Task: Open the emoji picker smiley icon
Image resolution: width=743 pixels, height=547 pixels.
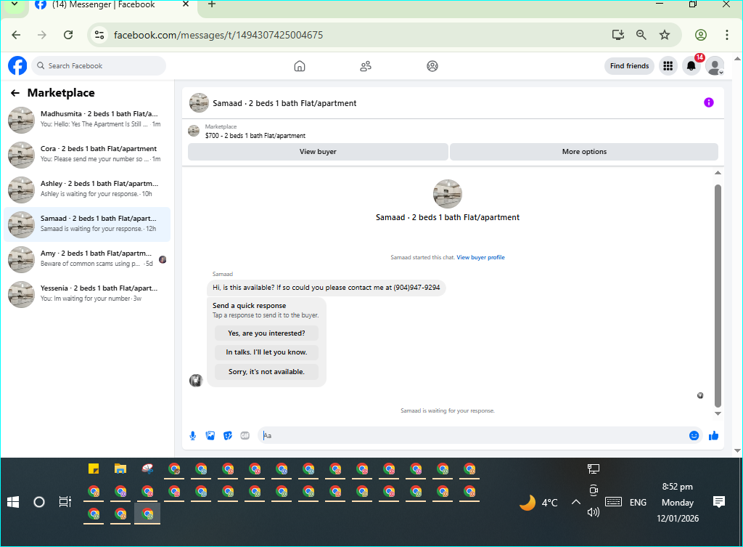Action: pos(694,436)
